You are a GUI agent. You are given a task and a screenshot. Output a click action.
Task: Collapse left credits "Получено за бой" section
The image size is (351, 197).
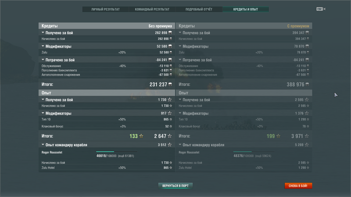click(43, 33)
